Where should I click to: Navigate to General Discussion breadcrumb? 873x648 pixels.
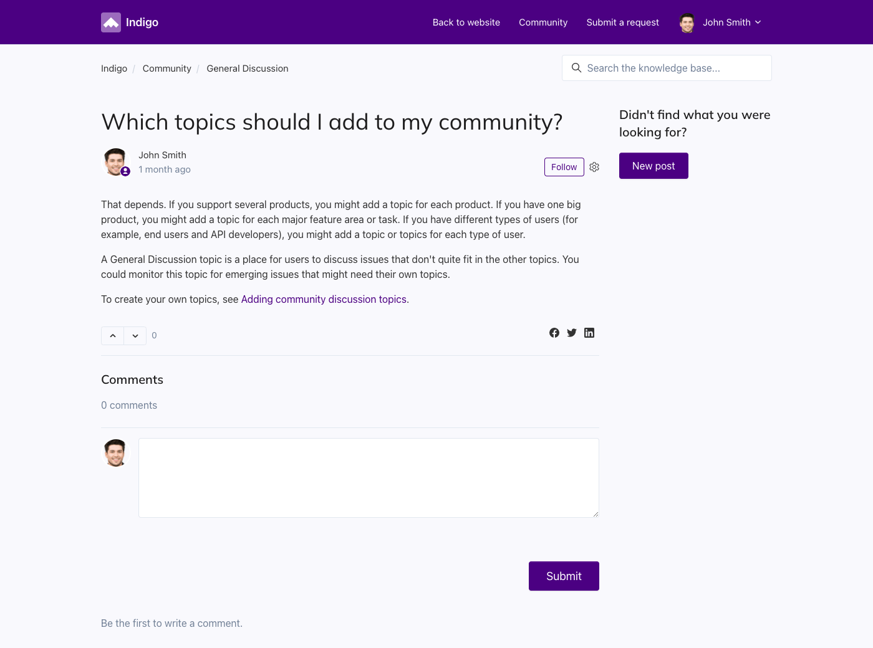(247, 69)
